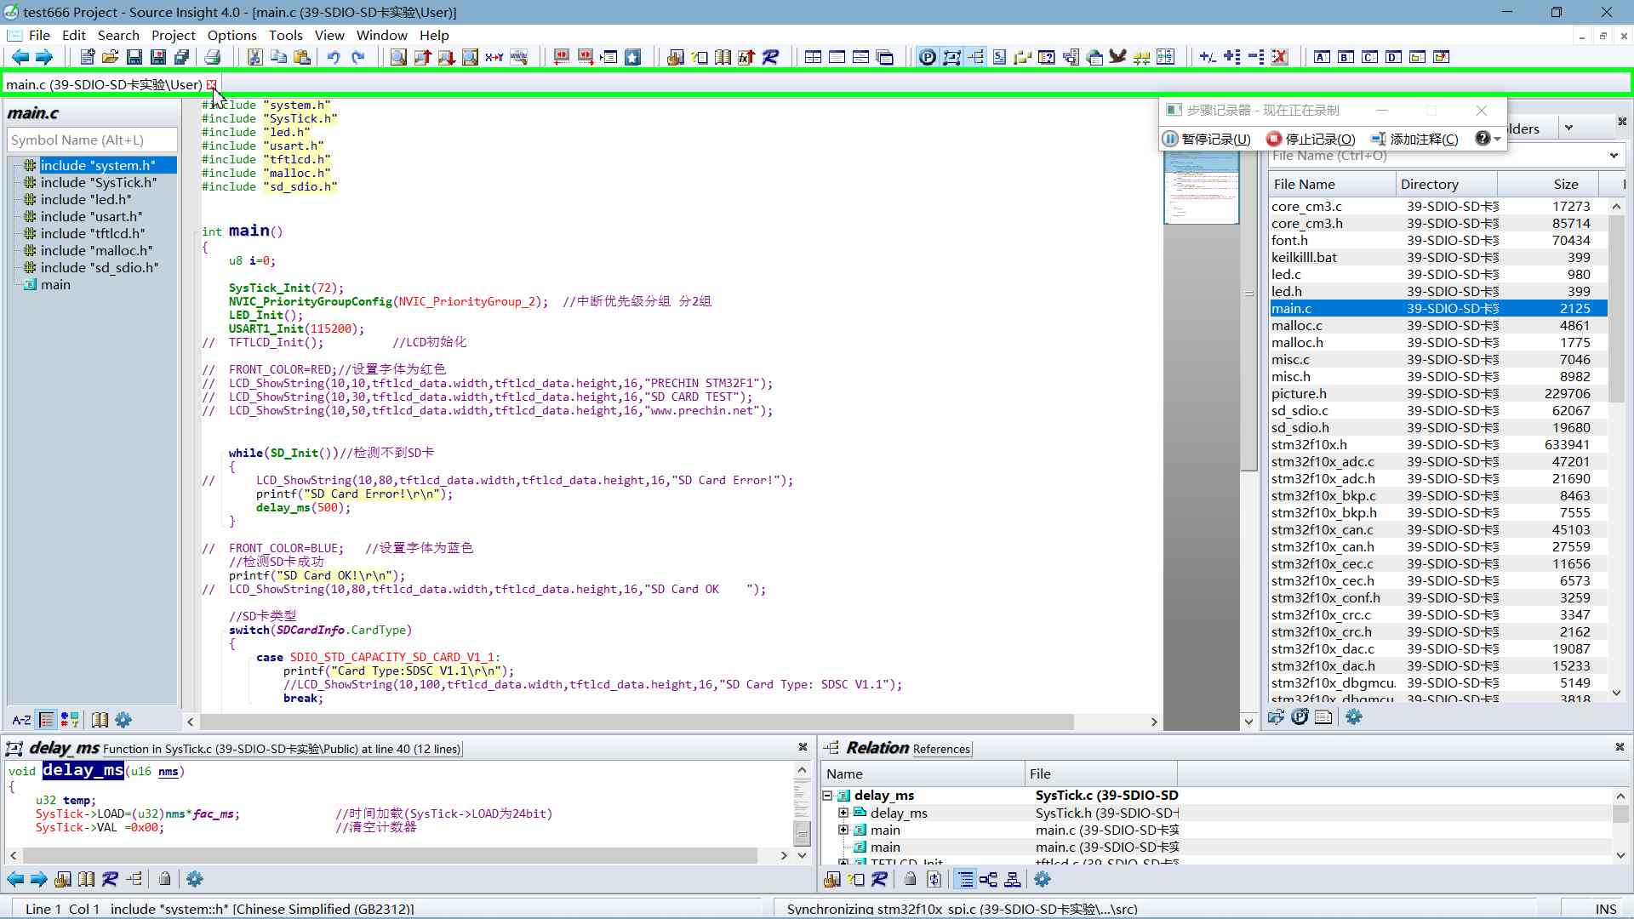Save the current file with the floppy icon
This screenshot has height=919, width=1634.
click(134, 57)
